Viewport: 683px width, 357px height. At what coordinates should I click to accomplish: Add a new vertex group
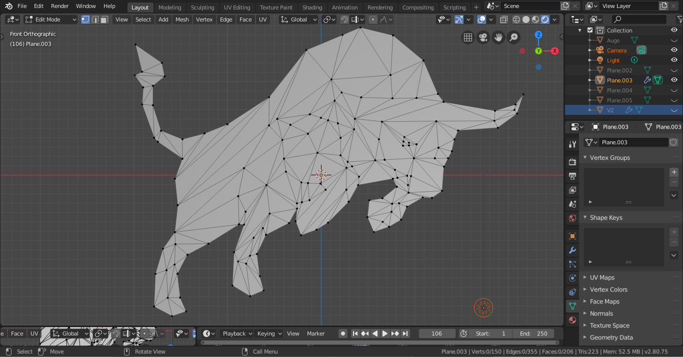pyautogui.click(x=674, y=172)
